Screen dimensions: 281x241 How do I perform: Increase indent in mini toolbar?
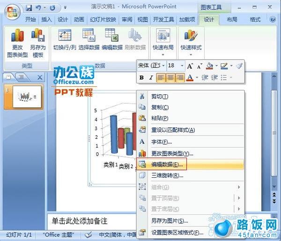[x=214, y=78]
